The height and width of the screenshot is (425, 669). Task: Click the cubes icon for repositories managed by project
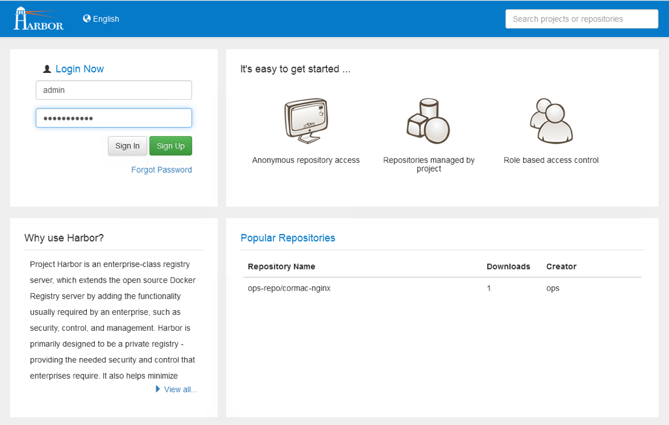click(428, 121)
